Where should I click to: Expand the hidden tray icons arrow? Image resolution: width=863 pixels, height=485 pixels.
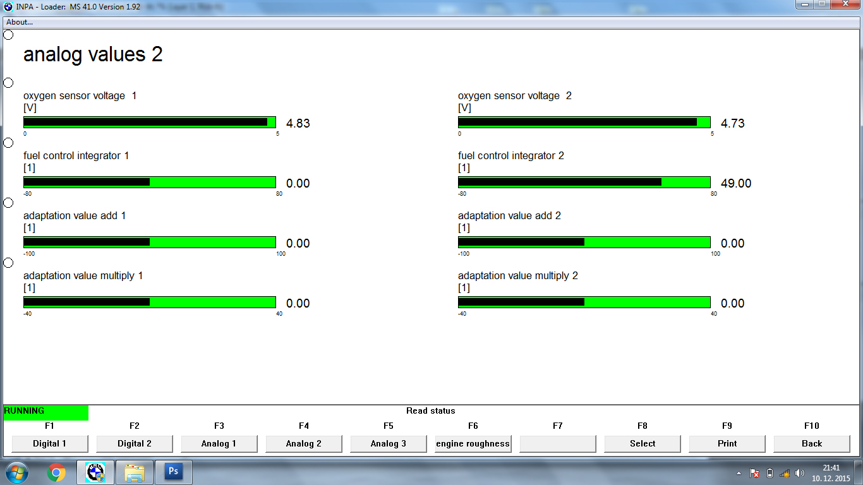[x=739, y=473]
